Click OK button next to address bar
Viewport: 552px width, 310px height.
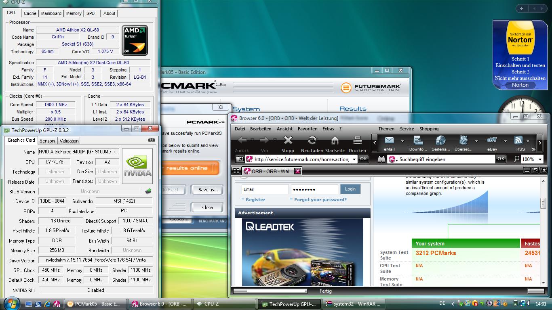(363, 159)
